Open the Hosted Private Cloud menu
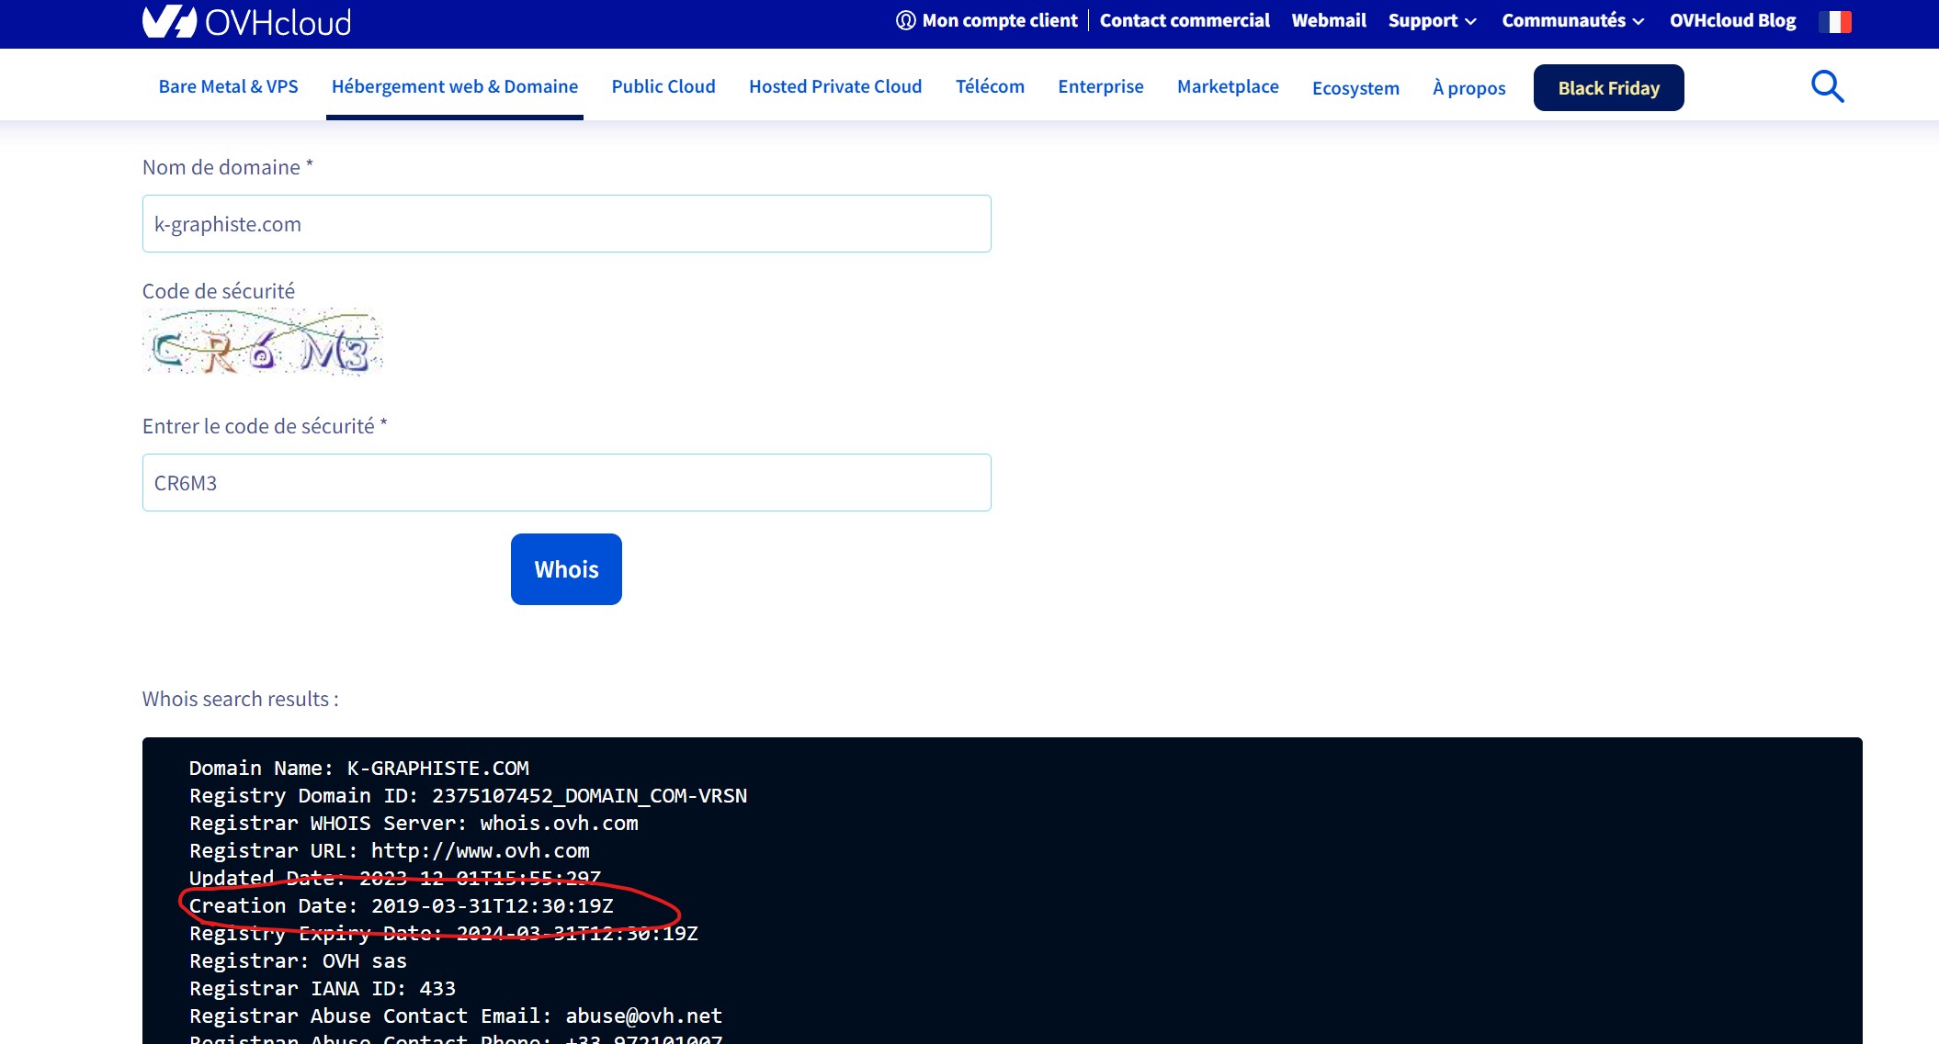The width and height of the screenshot is (1939, 1044). pyautogui.click(x=835, y=86)
